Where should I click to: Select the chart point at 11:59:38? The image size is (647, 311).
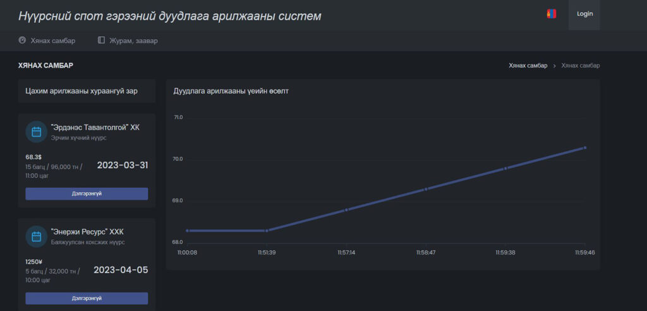[505, 168]
